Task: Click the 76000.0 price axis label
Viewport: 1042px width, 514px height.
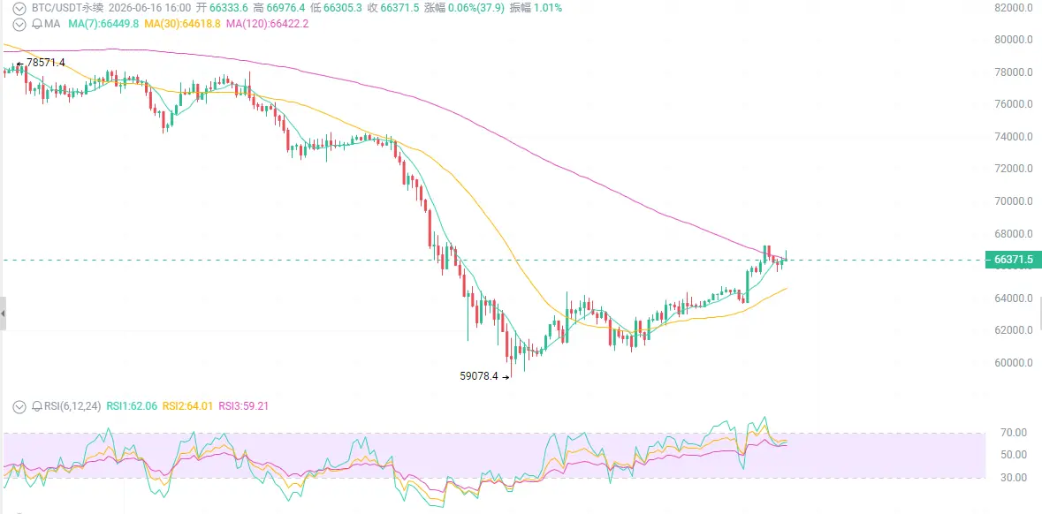Action: pyautogui.click(x=1014, y=104)
